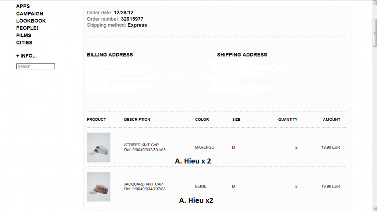The width and height of the screenshot is (377, 211).
Task: Click the JACQUARD KNIT CAP product name
Action: (143, 184)
